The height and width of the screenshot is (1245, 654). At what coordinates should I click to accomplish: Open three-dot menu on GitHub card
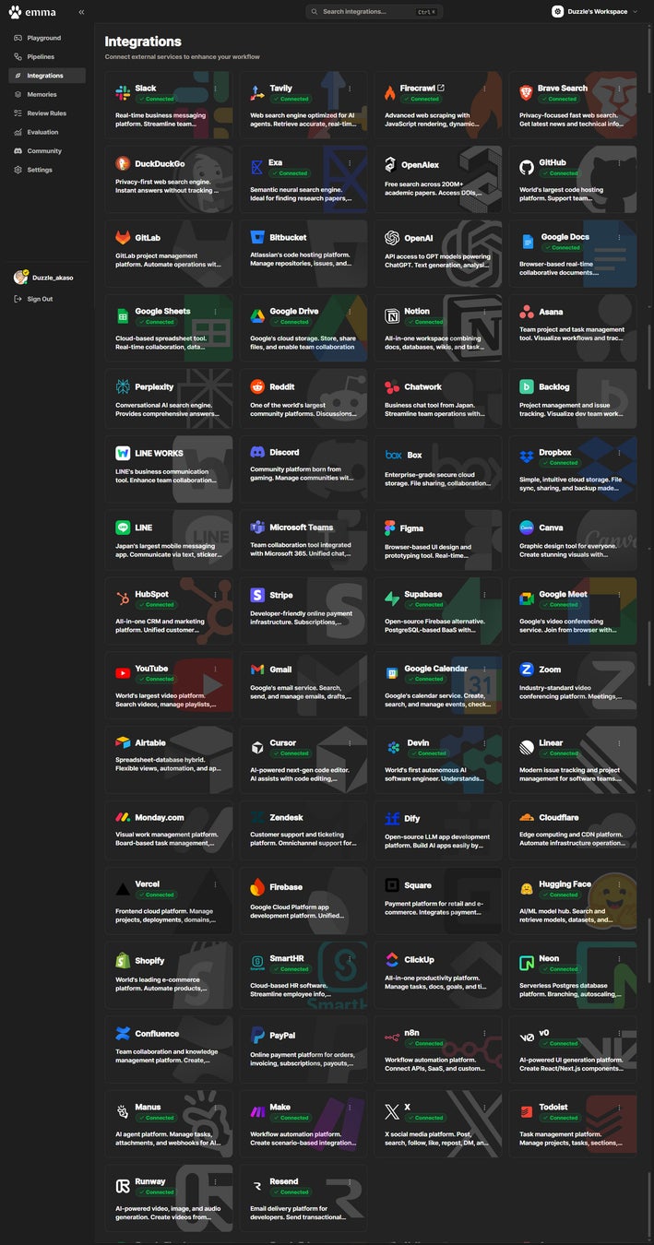(619, 164)
